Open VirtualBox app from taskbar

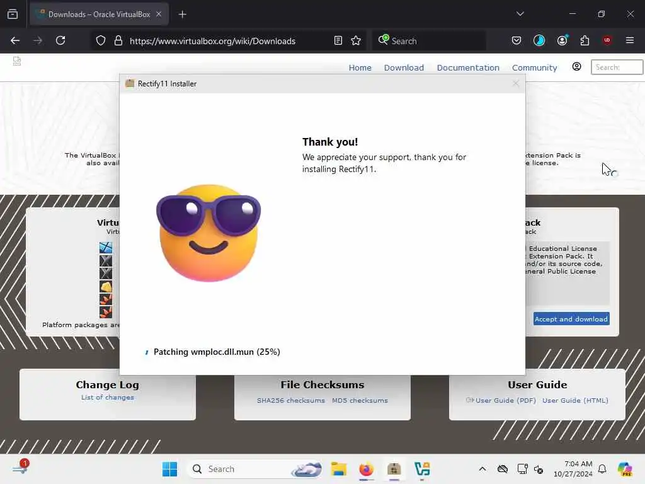click(x=422, y=469)
